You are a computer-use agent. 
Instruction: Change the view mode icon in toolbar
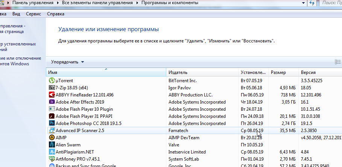(337, 62)
